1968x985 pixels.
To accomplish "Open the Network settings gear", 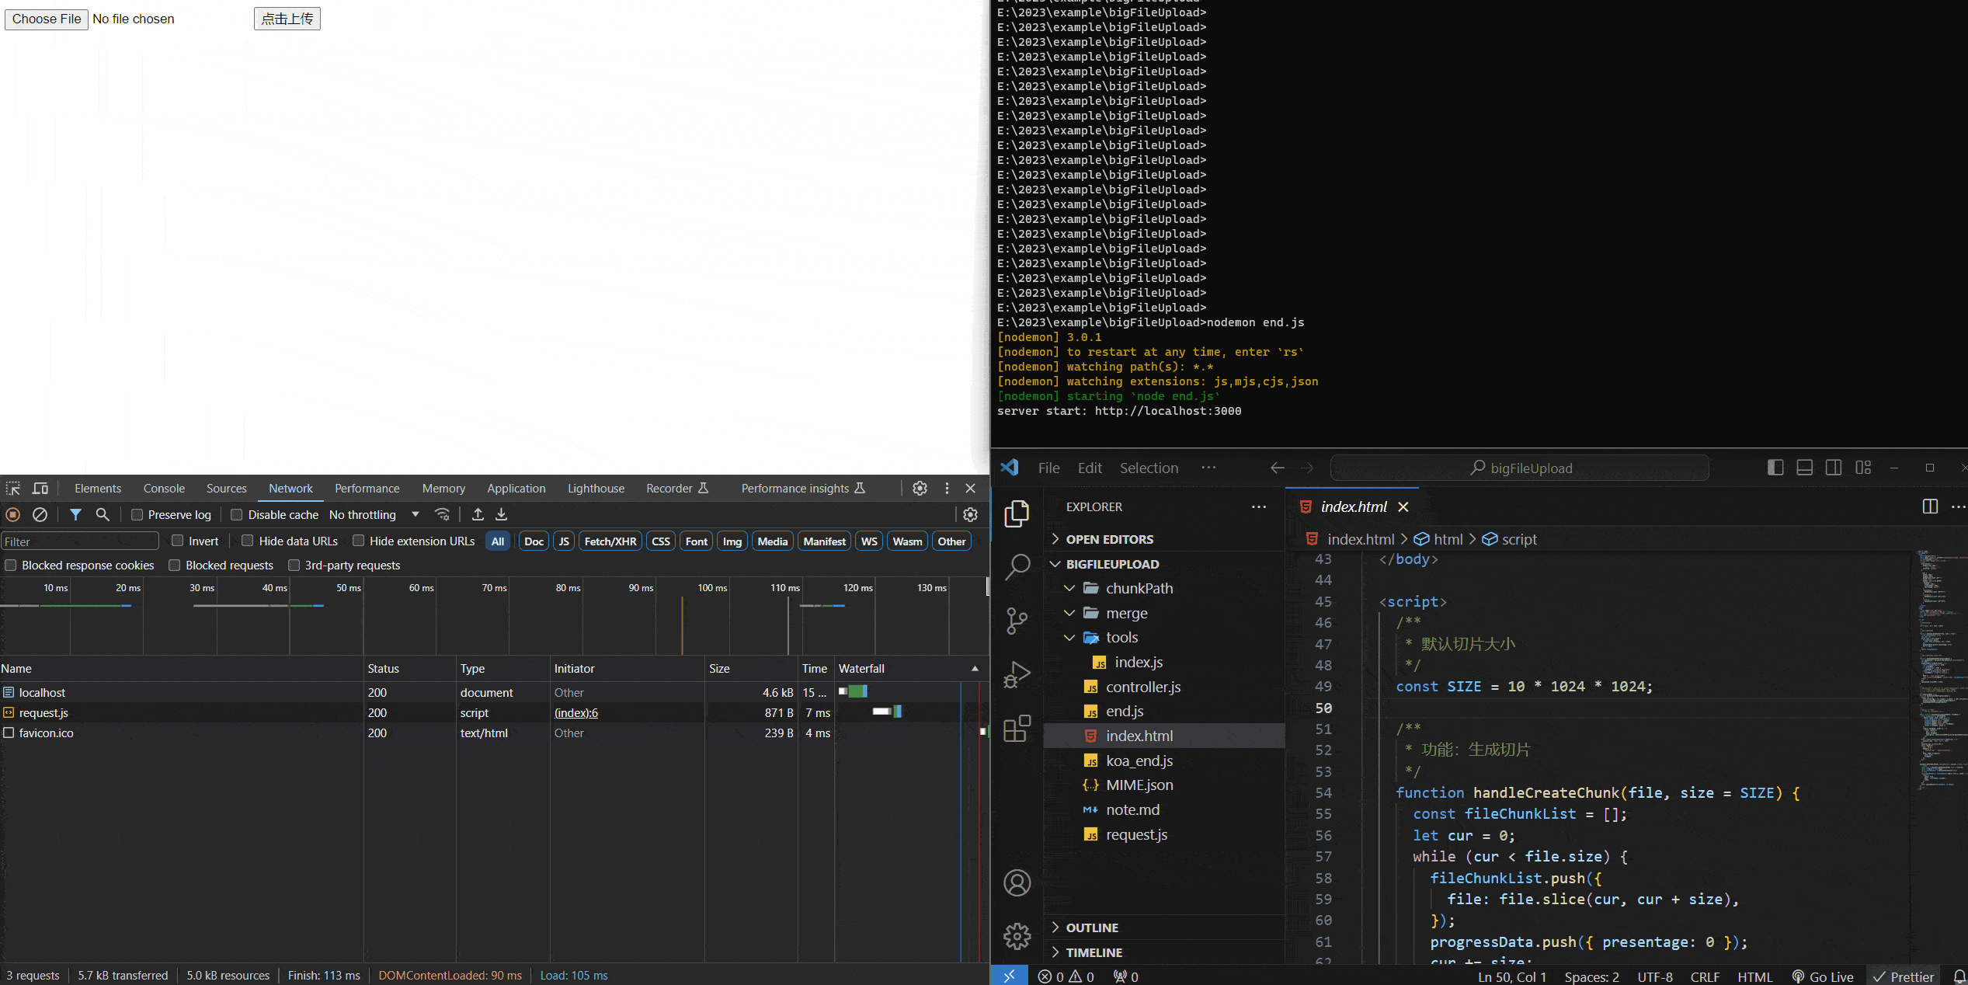I will pos(970,514).
